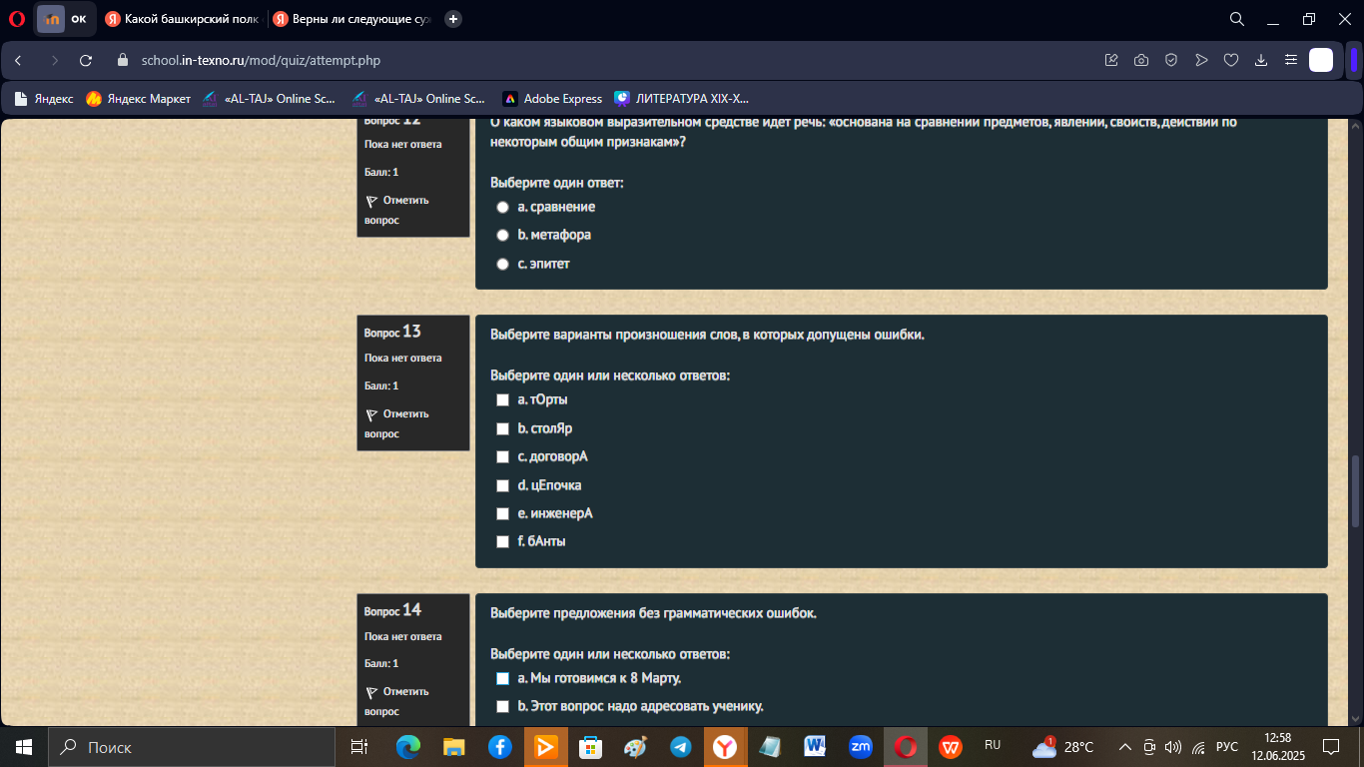Open the notification center icon

coord(1330,747)
